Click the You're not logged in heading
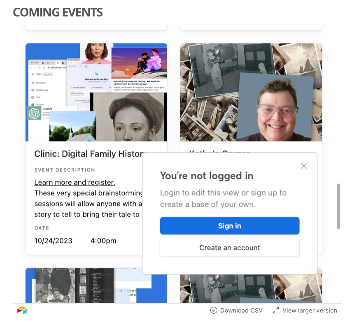The width and height of the screenshot is (359, 322). point(207,176)
